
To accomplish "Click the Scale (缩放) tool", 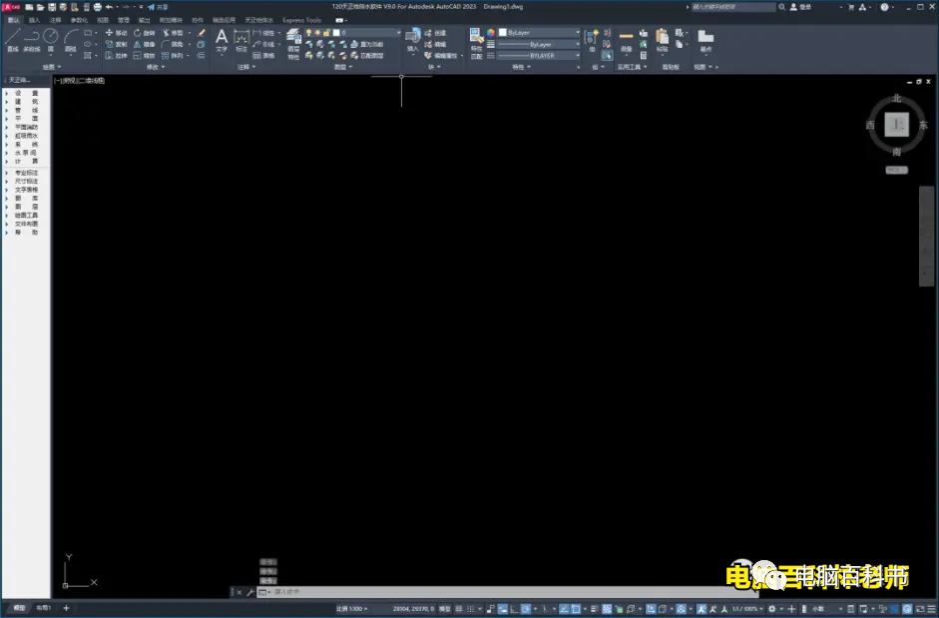I will [144, 55].
